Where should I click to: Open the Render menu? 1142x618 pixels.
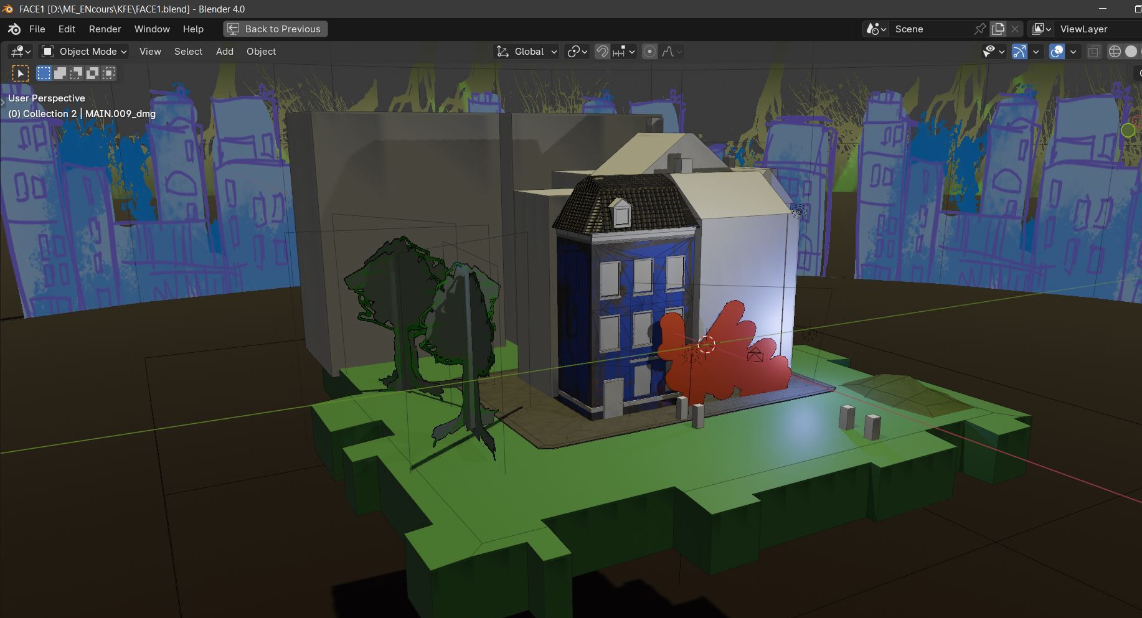[x=105, y=29]
